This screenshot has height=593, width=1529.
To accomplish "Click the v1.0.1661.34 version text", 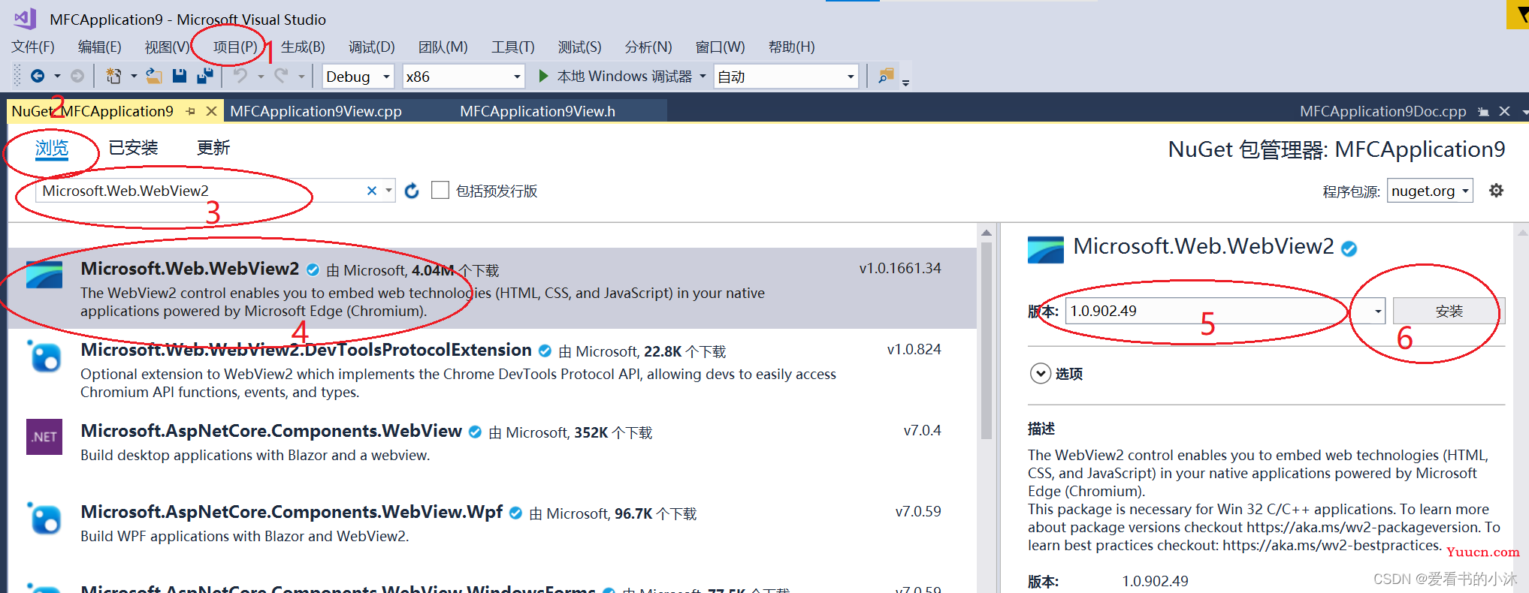I will coord(900,268).
